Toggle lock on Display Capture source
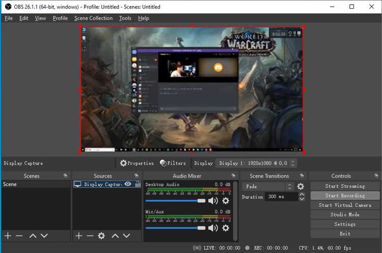 [x=138, y=184]
